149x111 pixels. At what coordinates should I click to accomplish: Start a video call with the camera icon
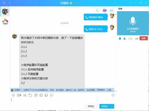click(105, 10)
